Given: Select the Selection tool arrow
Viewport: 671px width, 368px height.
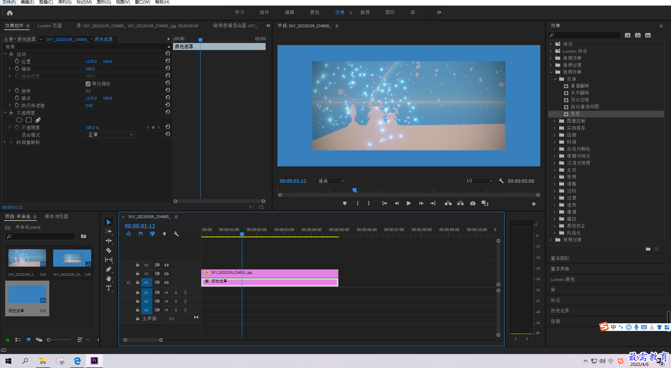Looking at the screenshot, I should (x=109, y=222).
